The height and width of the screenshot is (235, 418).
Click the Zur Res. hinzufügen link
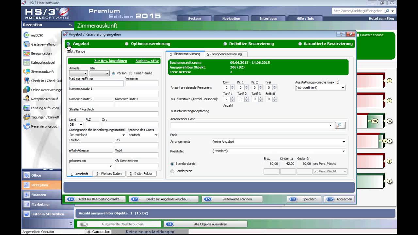pyautogui.click(x=111, y=61)
